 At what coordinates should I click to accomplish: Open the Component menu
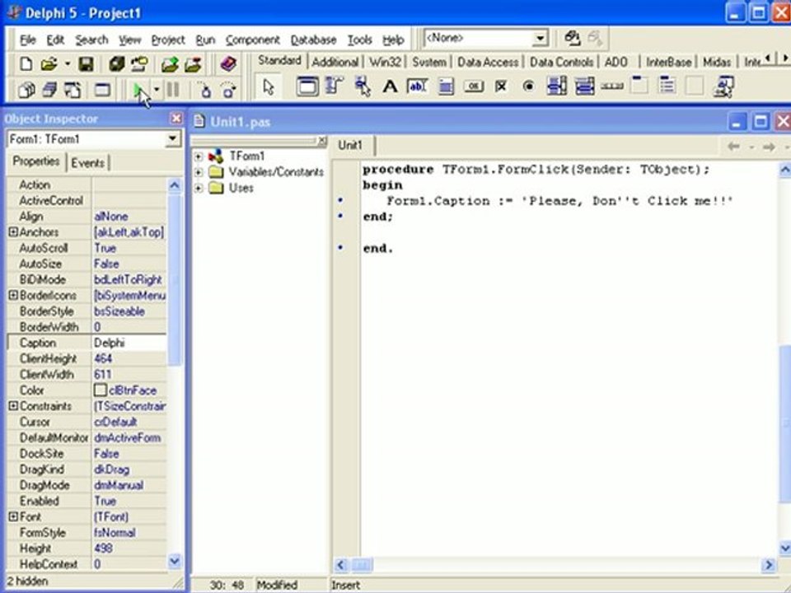tap(252, 40)
